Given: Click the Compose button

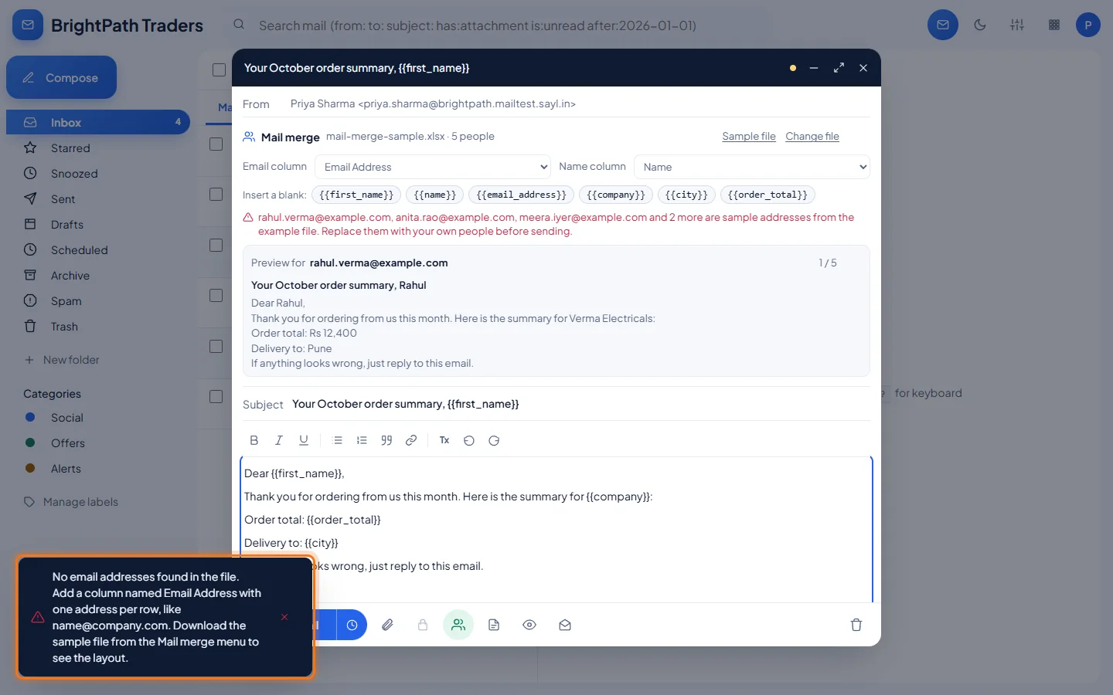Looking at the screenshot, I should coord(61,77).
